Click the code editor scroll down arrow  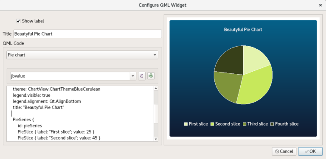coord(156,139)
